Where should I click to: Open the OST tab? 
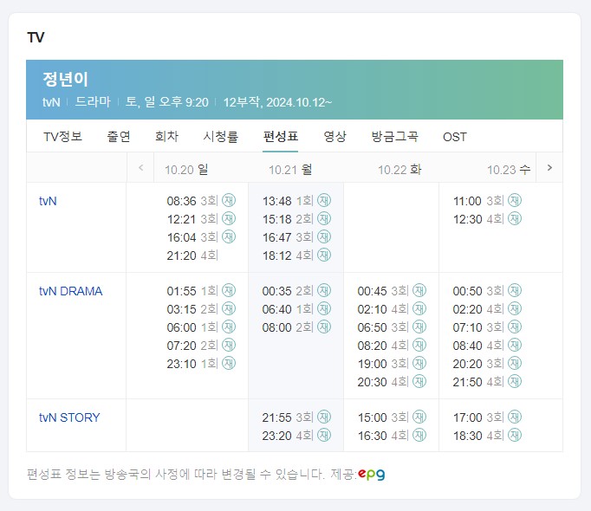pos(455,137)
